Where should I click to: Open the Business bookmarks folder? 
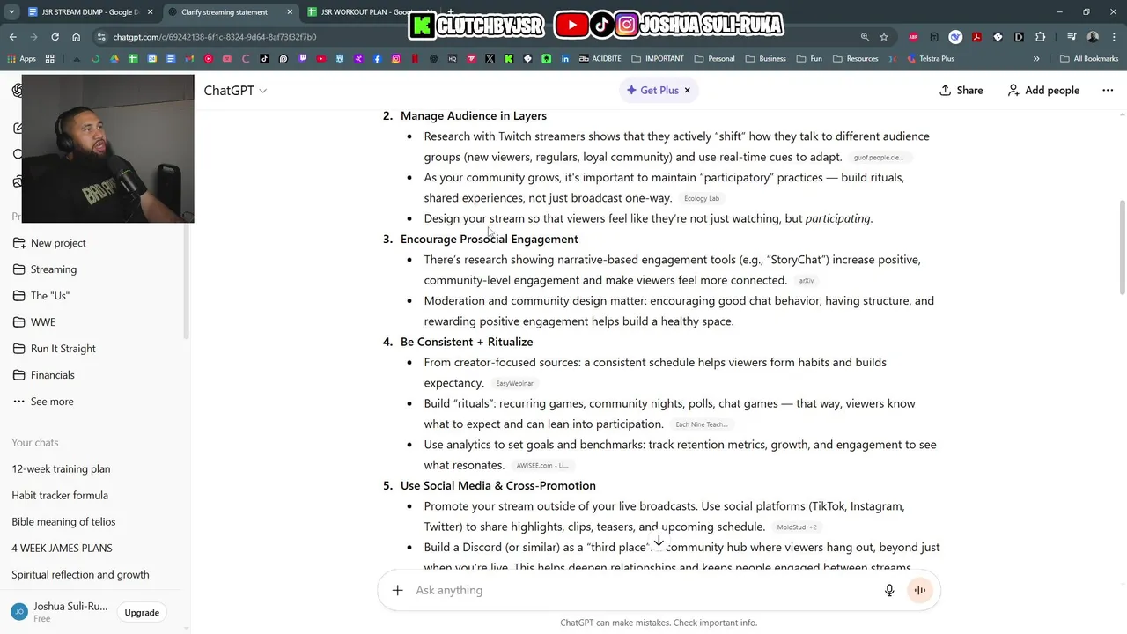(765, 59)
